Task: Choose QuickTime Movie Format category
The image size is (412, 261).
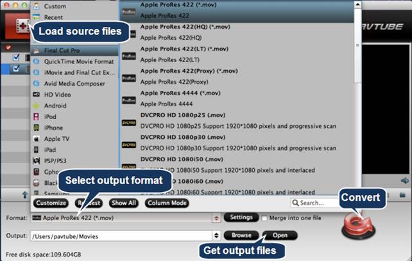Action: 74,61
